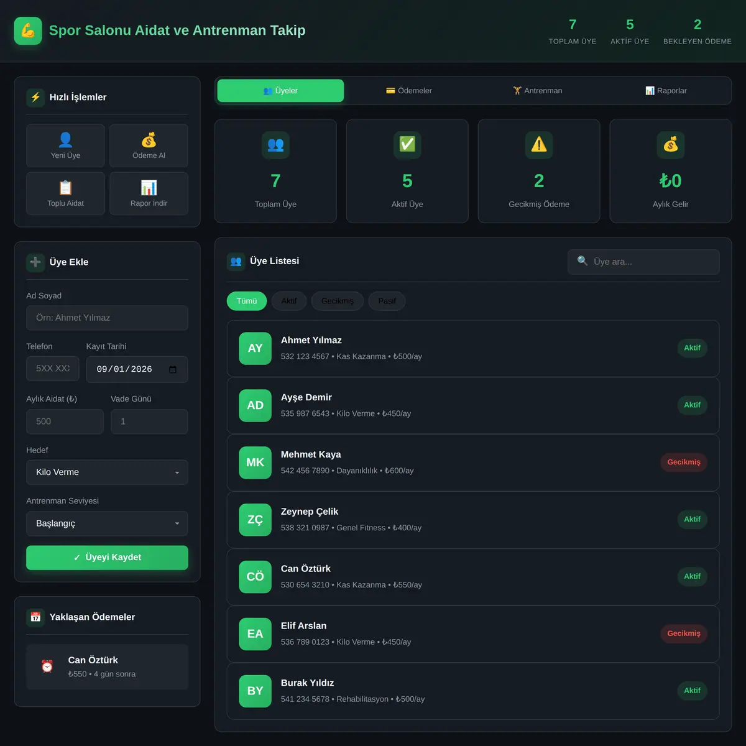Click the plus icon beside Üye Ekle
746x746 pixels.
tap(35, 262)
